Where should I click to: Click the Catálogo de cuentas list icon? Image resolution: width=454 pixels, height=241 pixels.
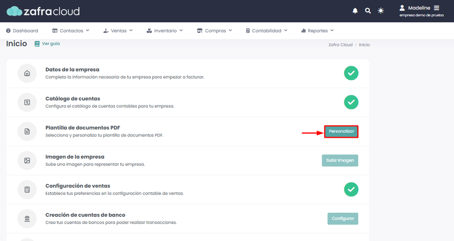(x=27, y=103)
